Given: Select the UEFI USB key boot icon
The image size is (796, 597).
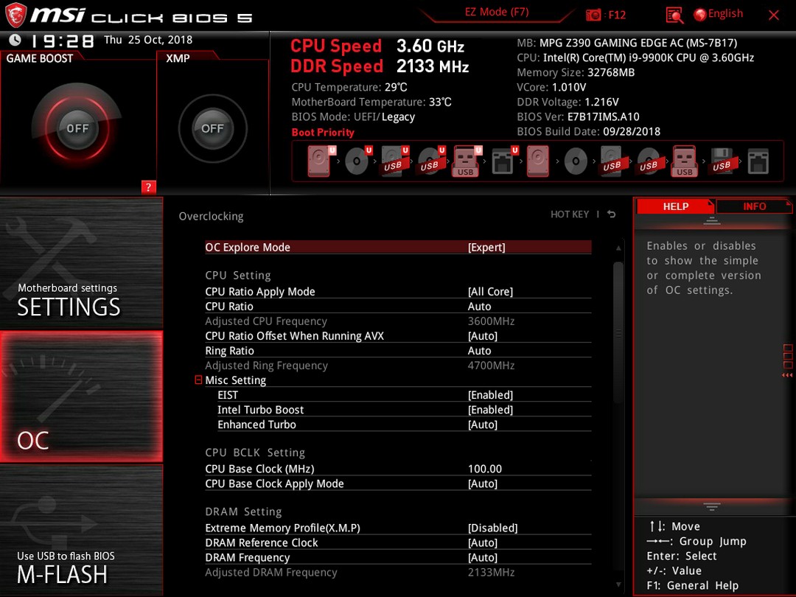Looking at the screenshot, I should 467,161.
